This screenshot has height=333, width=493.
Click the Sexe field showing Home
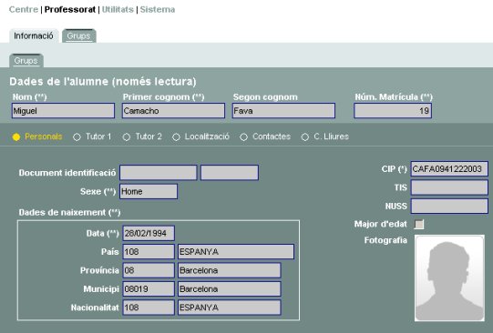(x=149, y=191)
